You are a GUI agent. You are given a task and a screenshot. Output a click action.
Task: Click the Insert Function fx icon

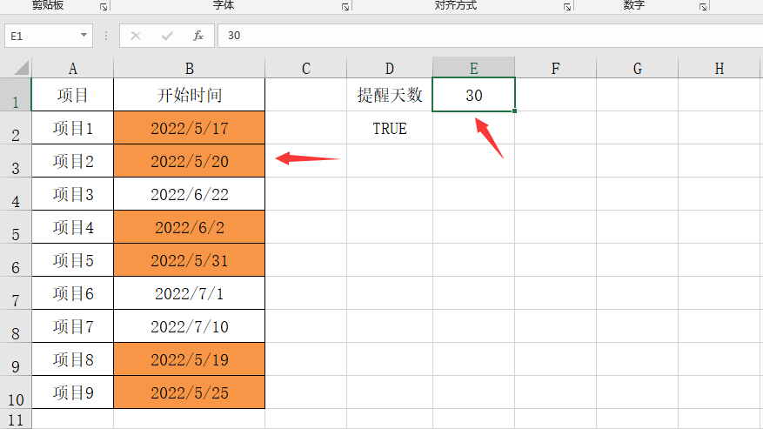pyautogui.click(x=198, y=36)
